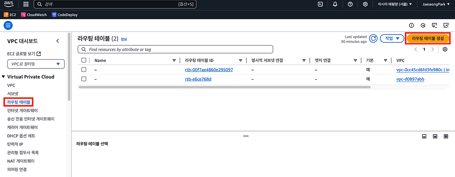The image size is (455, 177).
Task: Click page number 1 in pagination
Action: tap(424, 49)
